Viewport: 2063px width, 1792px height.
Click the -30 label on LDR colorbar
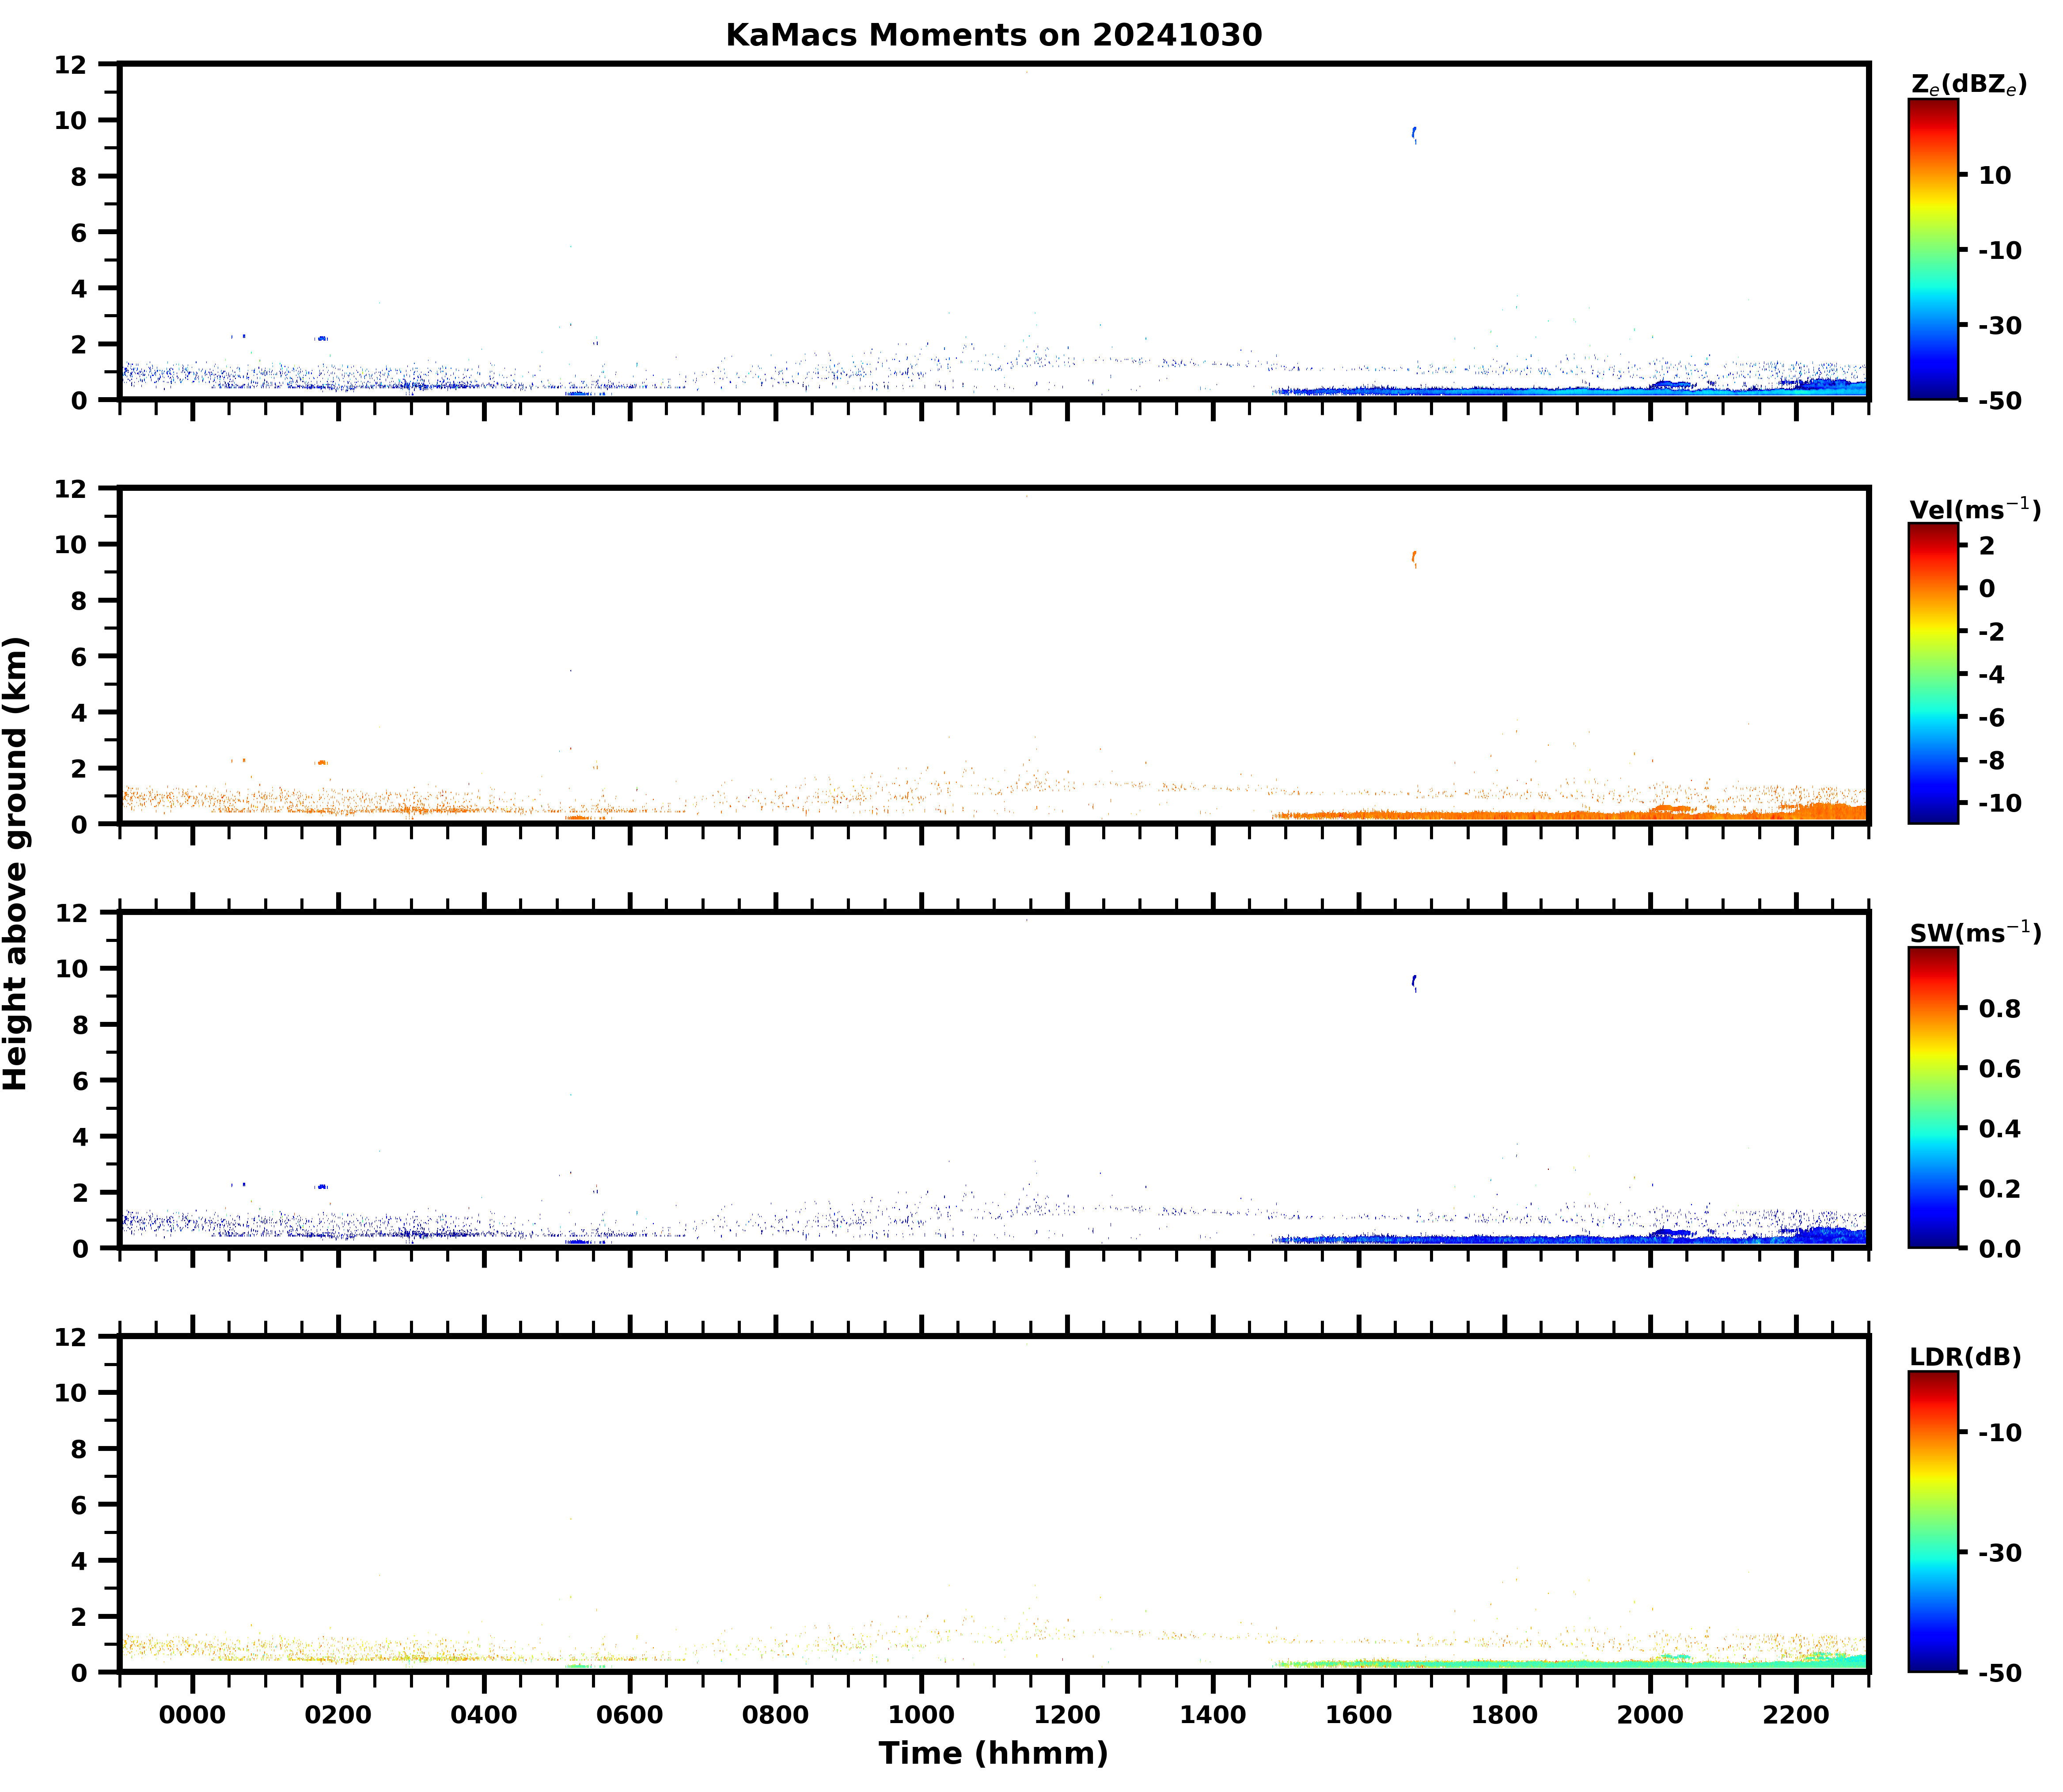point(1999,1552)
